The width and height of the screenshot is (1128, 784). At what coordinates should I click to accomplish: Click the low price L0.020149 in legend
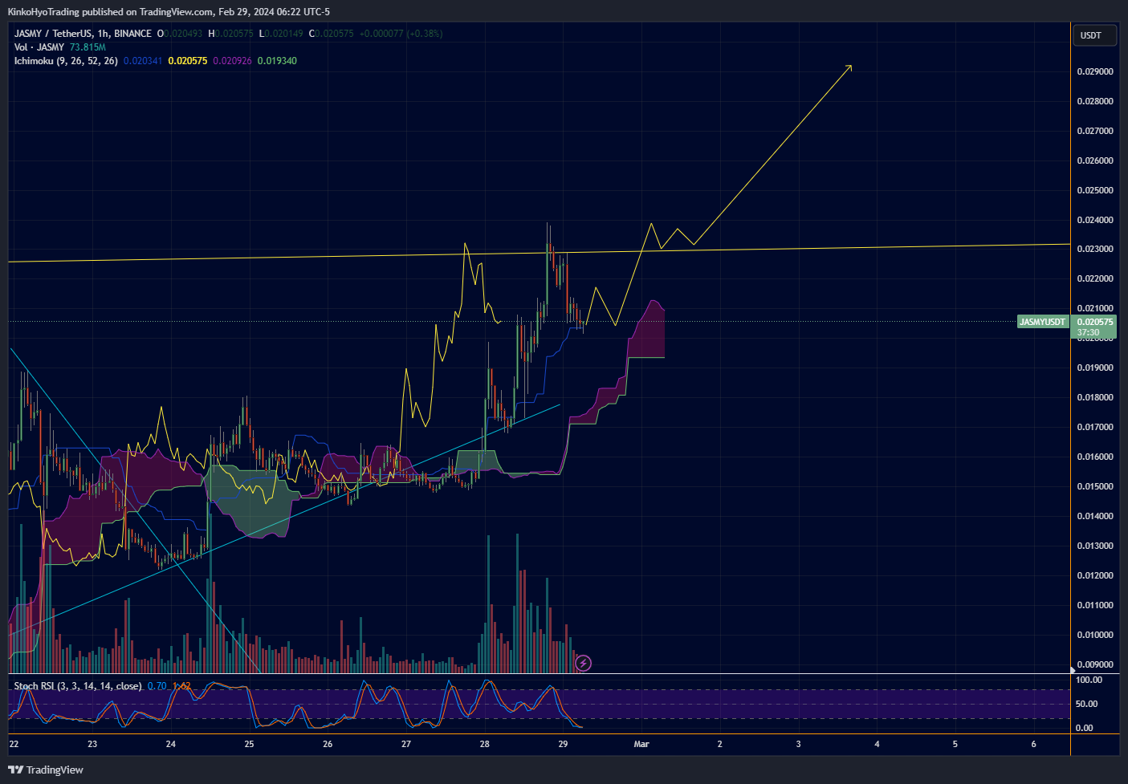coord(281,34)
